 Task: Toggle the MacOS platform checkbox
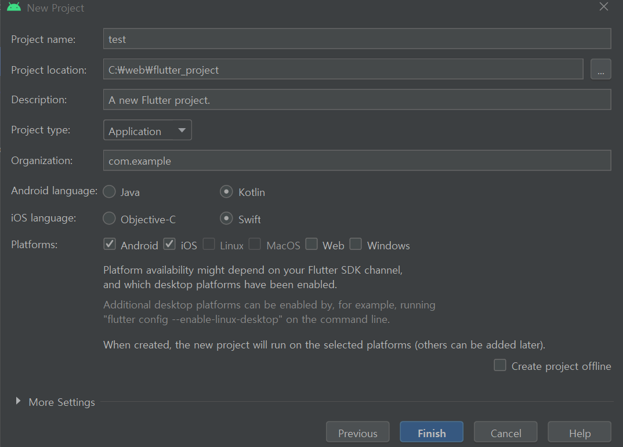pos(255,244)
